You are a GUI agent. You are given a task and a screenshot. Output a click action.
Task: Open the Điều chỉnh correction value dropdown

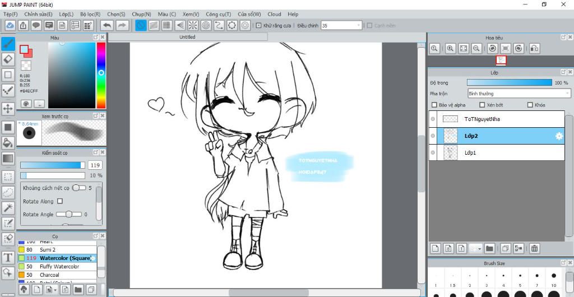click(x=341, y=26)
